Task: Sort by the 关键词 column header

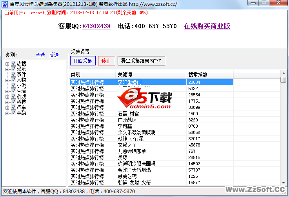Action: 151,74
